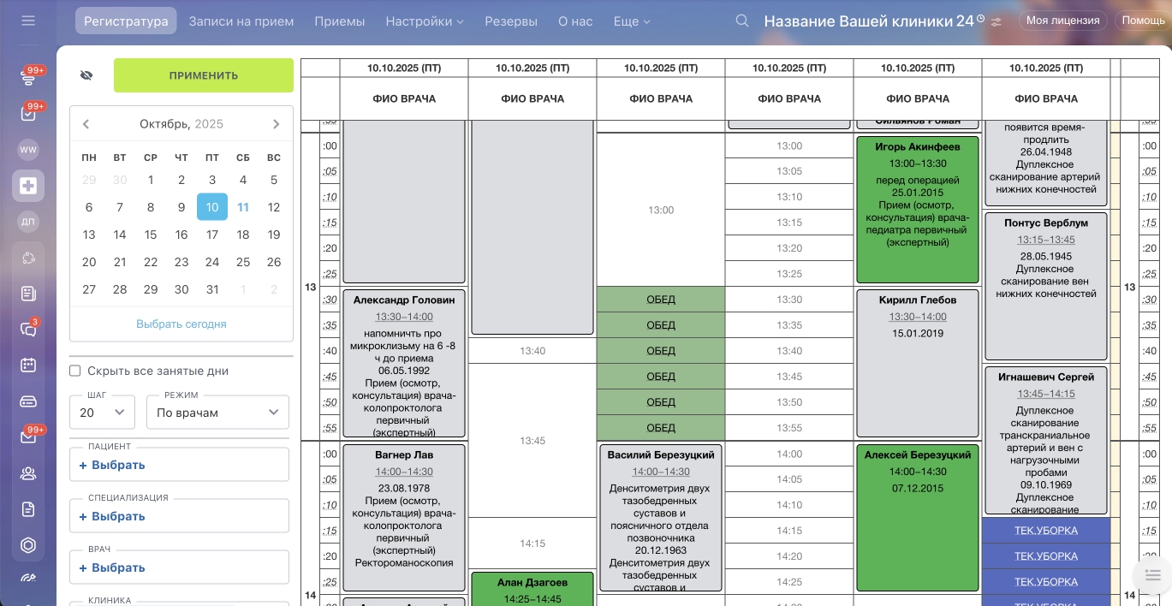The height and width of the screenshot is (606, 1172).
Task: Open the chat icon with badge 3
Action: click(28, 330)
